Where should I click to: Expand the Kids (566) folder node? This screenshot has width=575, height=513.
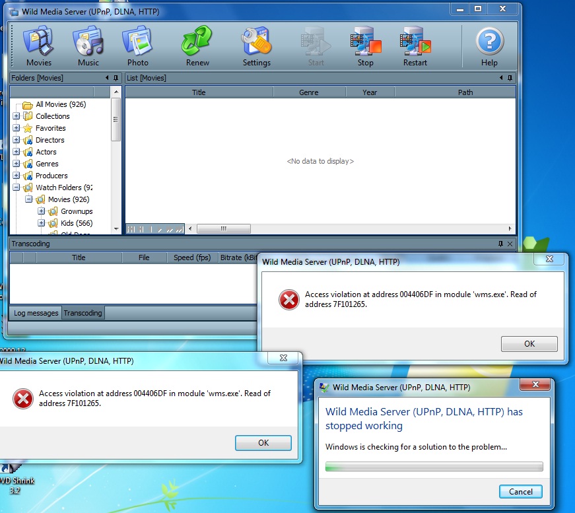coord(41,223)
